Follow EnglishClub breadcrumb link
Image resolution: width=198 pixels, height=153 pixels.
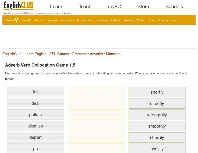click(x=12, y=54)
